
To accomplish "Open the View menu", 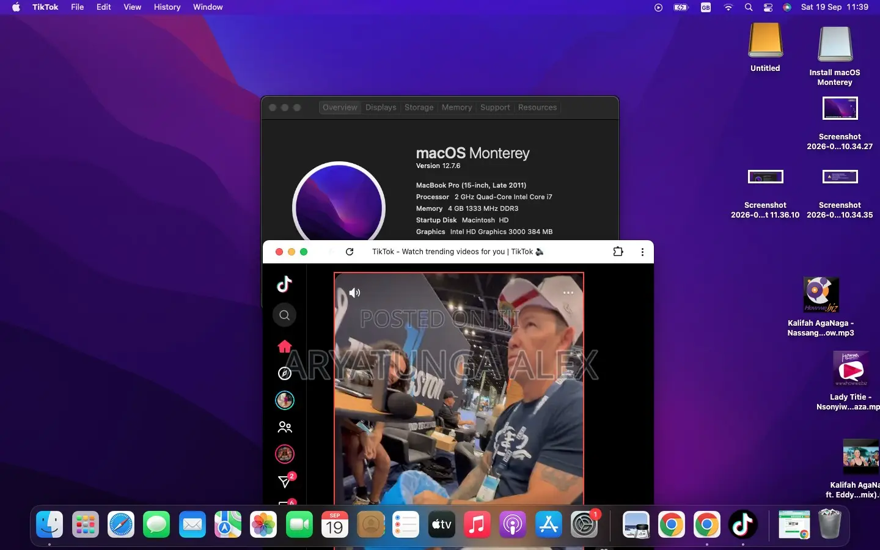I will 133,7.
